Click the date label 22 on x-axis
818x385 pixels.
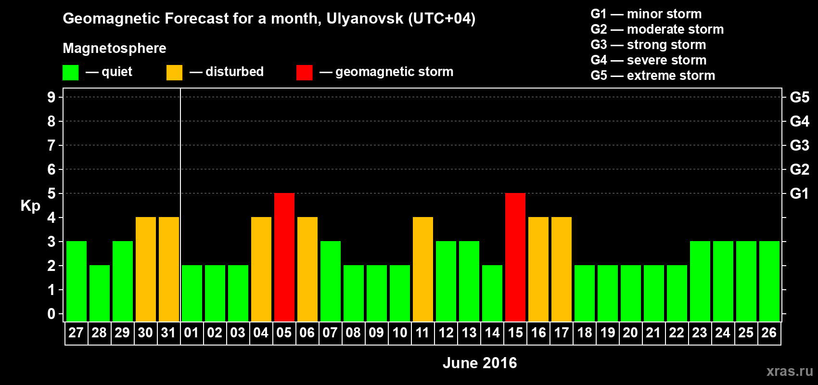coord(677,333)
